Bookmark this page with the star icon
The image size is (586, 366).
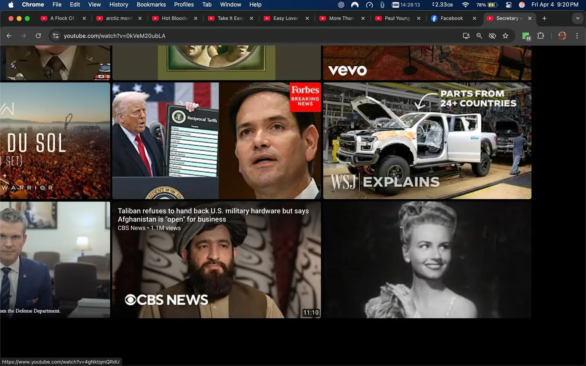coord(505,35)
